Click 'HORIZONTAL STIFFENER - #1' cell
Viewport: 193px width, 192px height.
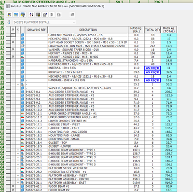[88, 172]
